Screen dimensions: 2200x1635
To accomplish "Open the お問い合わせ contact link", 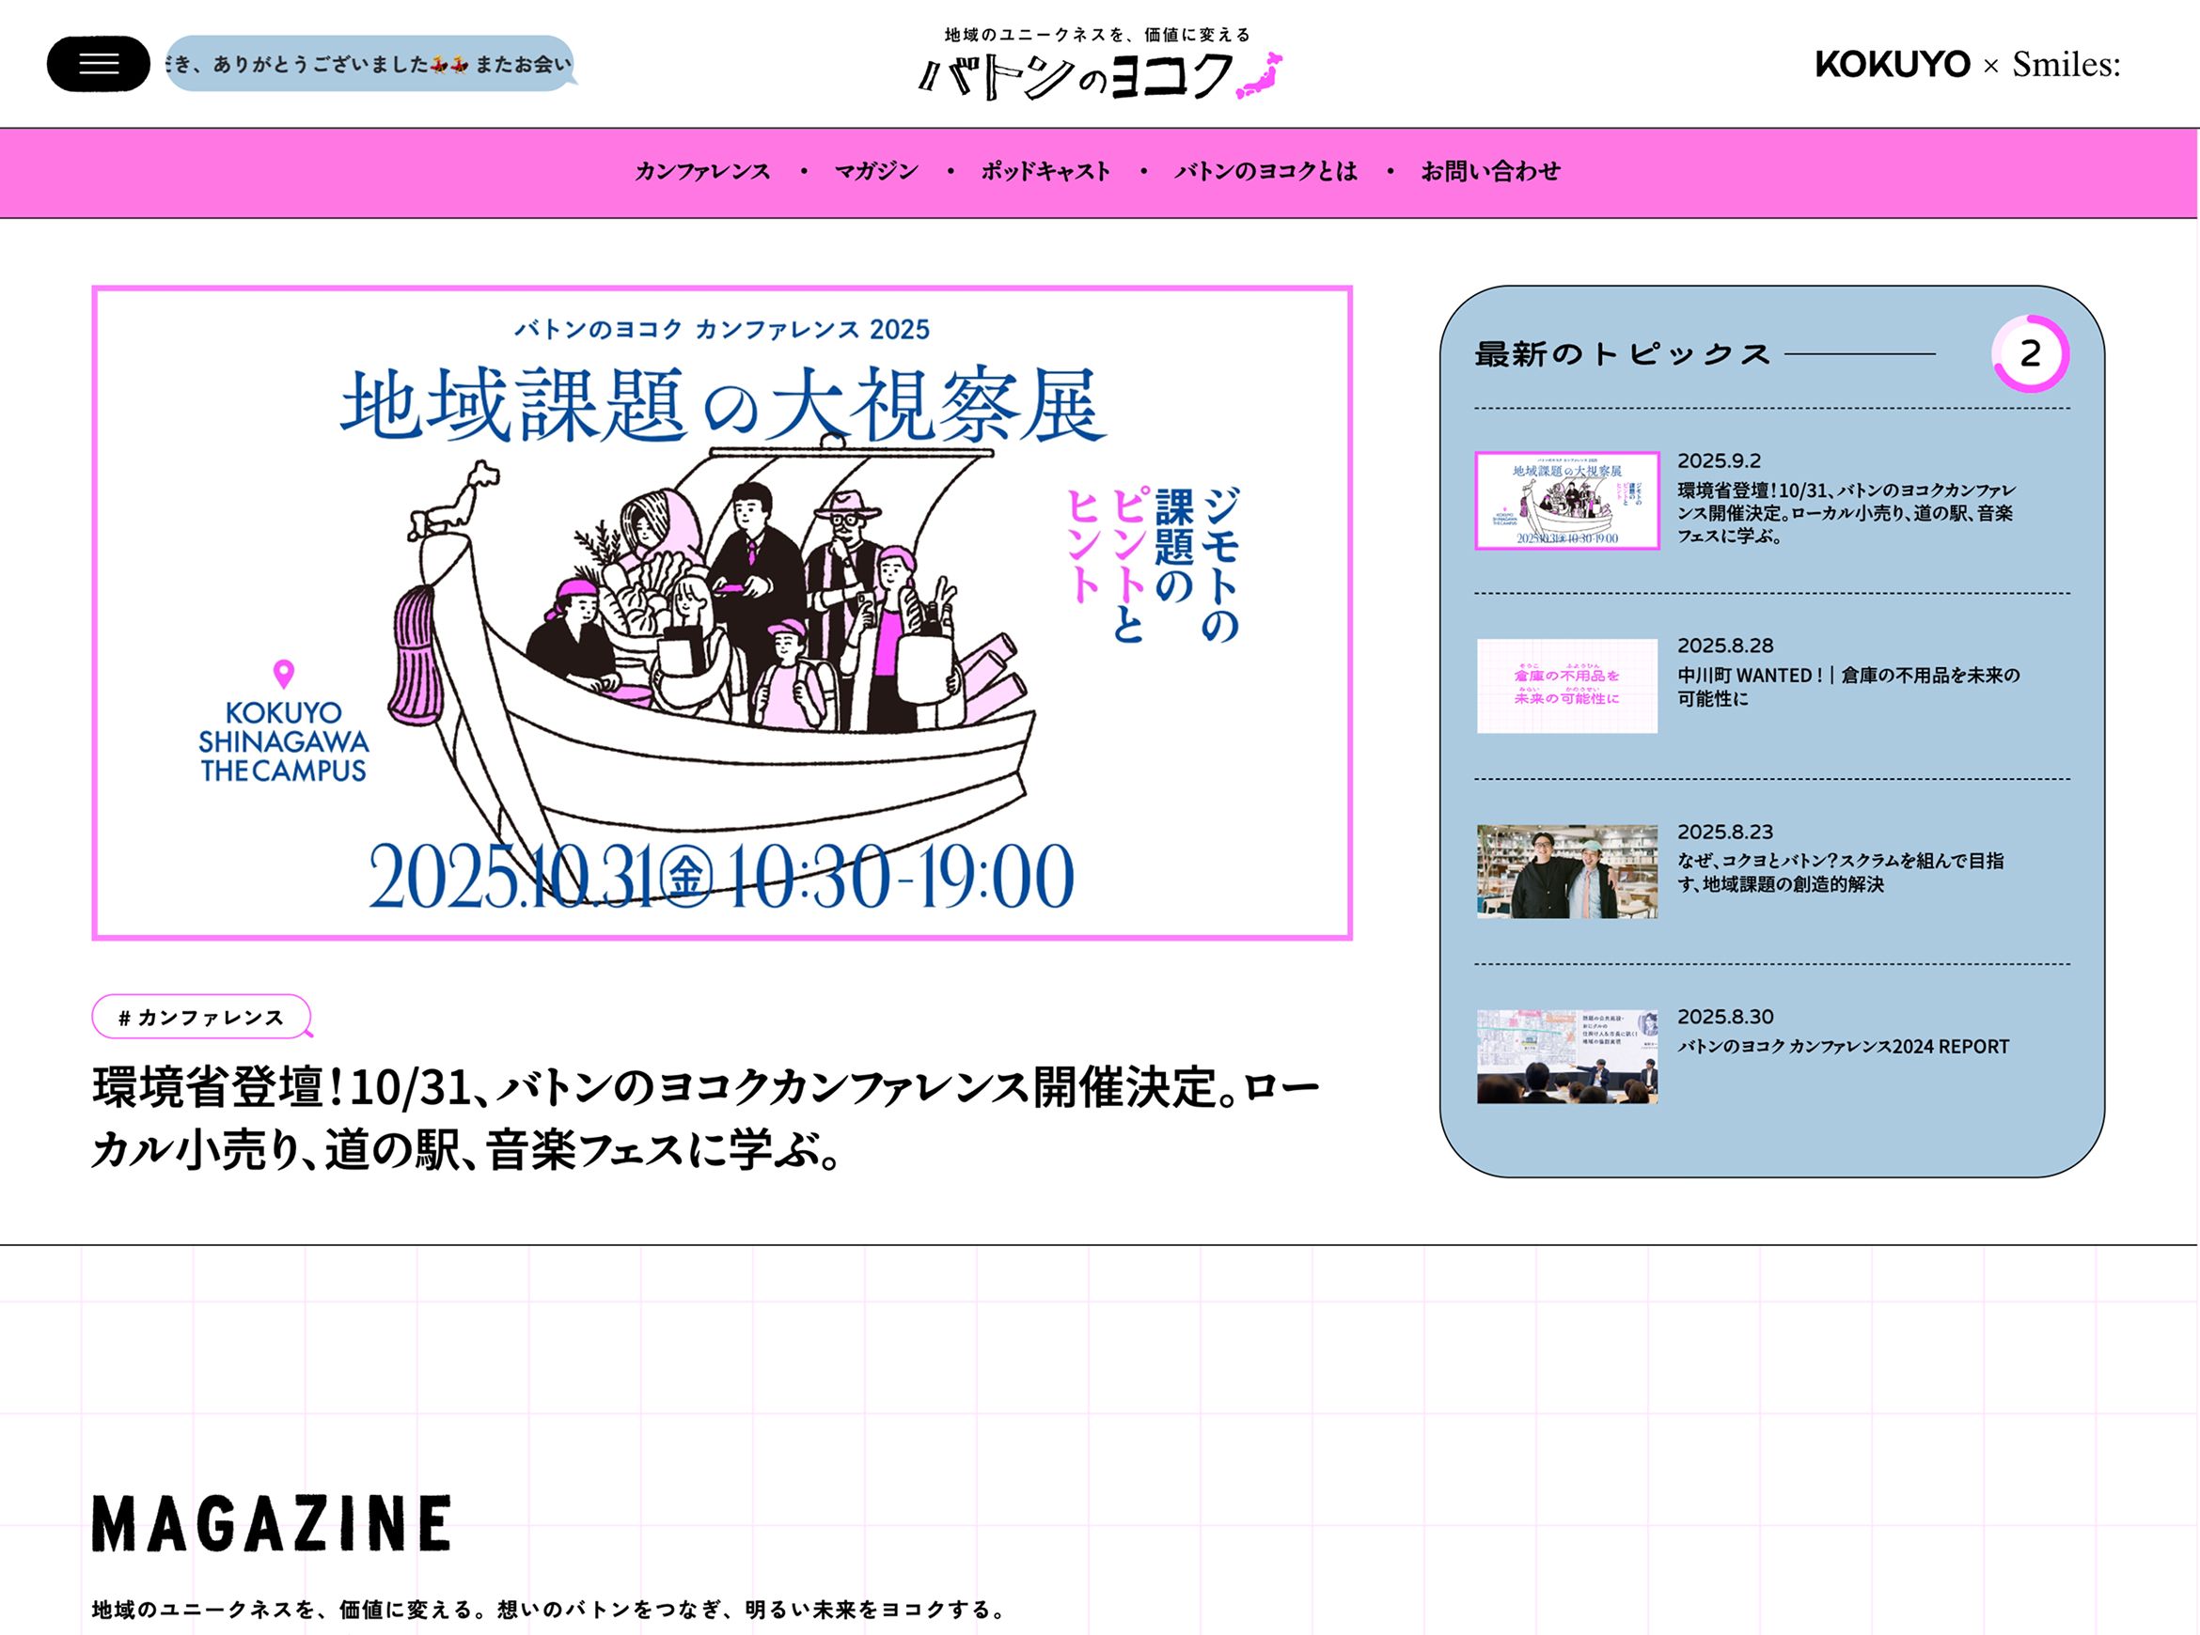I will pyautogui.click(x=1490, y=171).
